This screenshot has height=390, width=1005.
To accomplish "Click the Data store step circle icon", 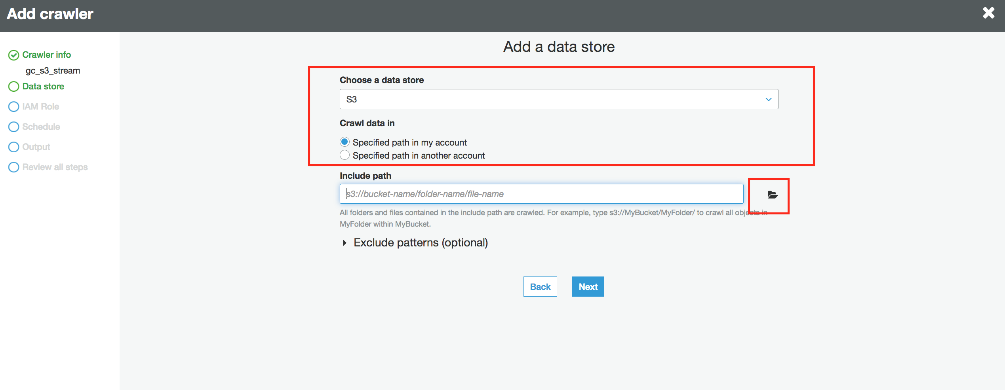I will [14, 87].
